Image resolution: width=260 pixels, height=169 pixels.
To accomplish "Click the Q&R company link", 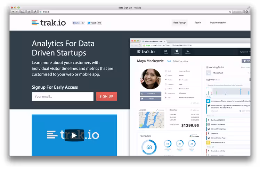I will click(x=169, y=61).
